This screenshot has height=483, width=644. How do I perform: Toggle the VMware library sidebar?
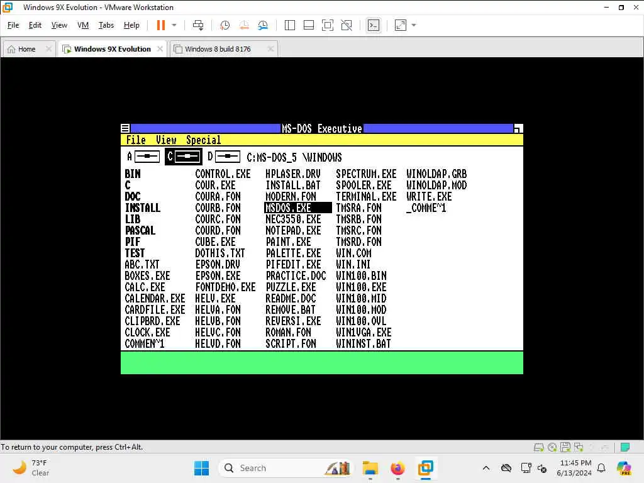pyautogui.click(x=289, y=25)
